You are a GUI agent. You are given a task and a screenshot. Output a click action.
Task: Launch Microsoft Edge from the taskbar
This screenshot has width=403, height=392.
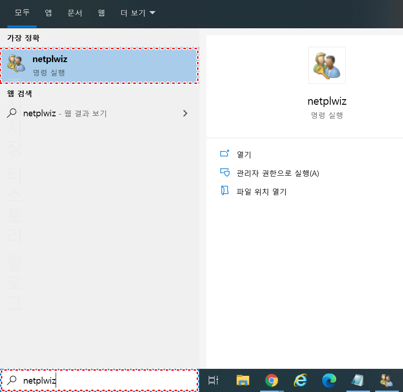(329, 380)
